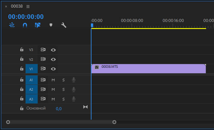Toggle lock on Основной master track

22,108
